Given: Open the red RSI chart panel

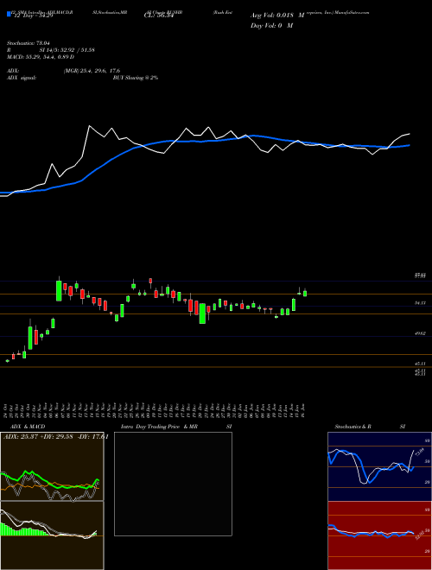Looking at the screenshot, I should click(x=379, y=535).
